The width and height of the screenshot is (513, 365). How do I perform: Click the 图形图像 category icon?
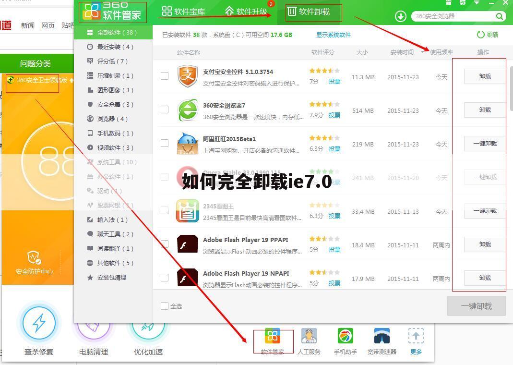point(90,90)
